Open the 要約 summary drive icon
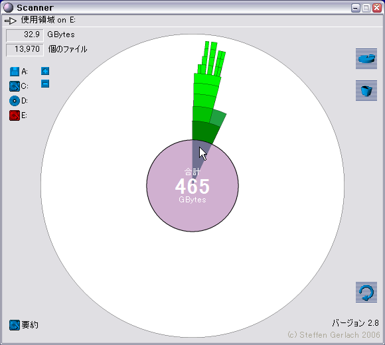Screen dimensions: 385x345 [x=15, y=325]
